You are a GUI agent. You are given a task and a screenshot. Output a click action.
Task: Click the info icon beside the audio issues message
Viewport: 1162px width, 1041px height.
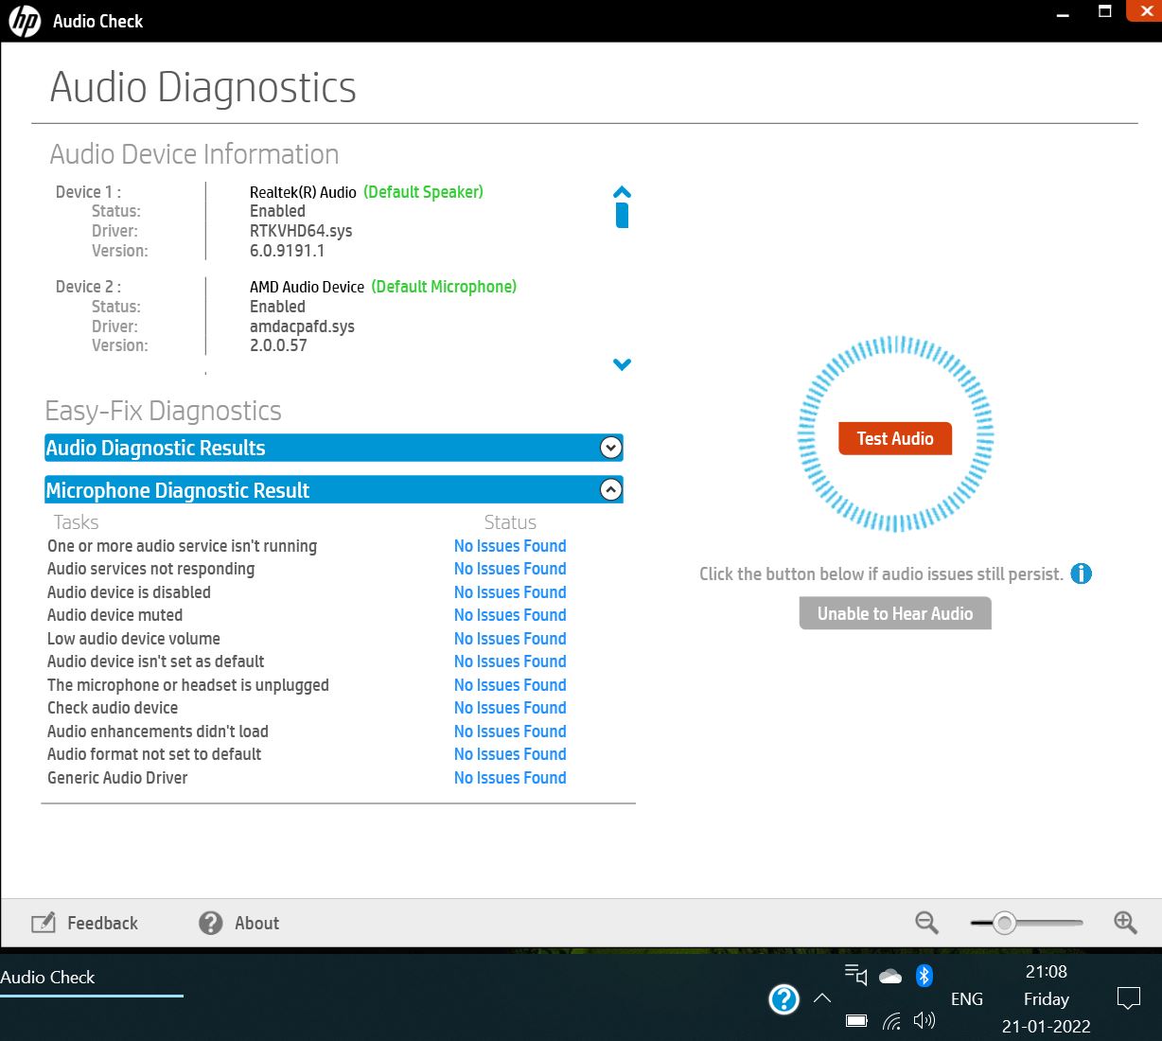[x=1081, y=573]
